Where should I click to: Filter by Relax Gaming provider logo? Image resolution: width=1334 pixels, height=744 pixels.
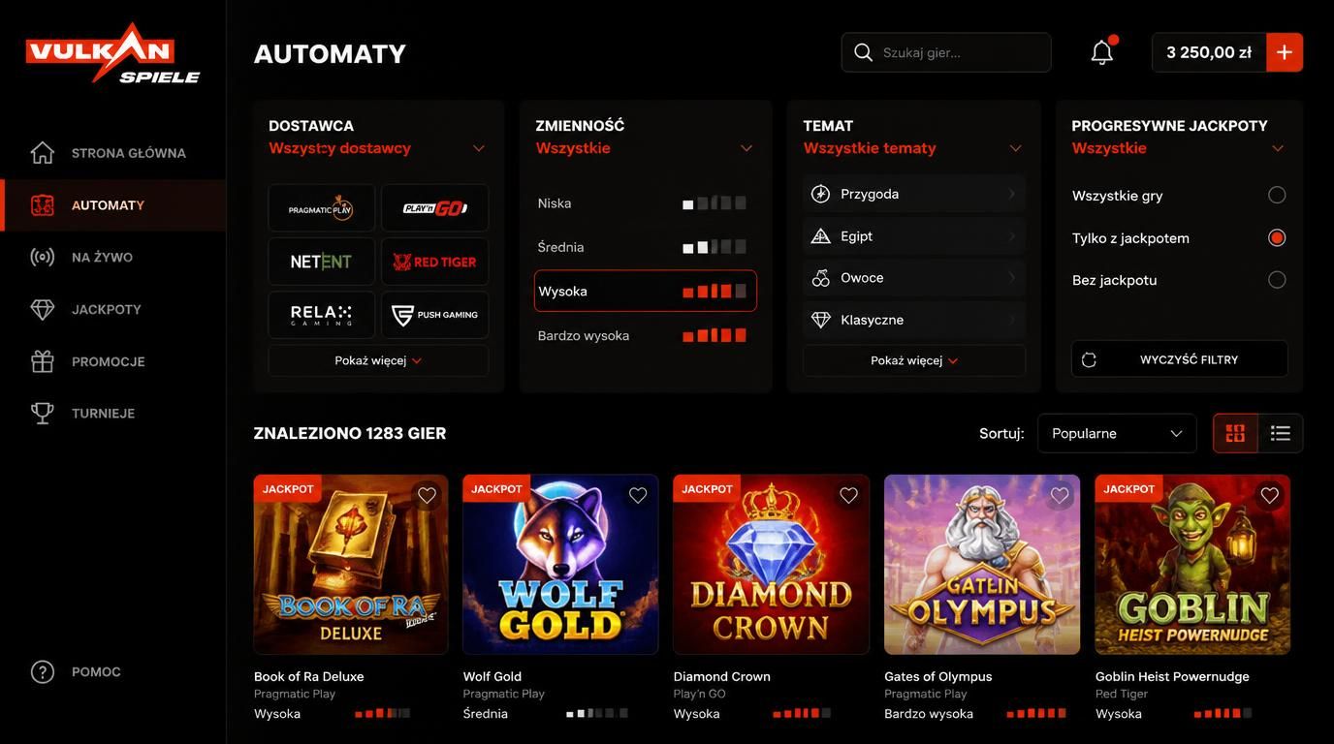tap(322, 315)
